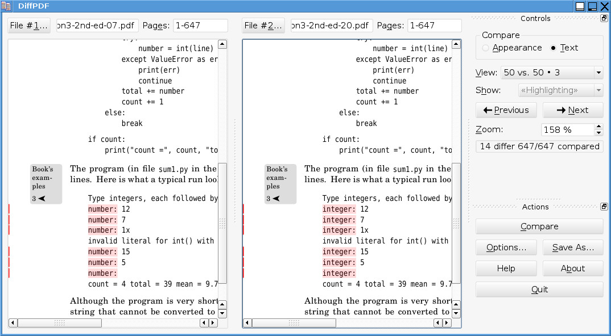Go to Previous differing page
Image resolution: width=611 pixels, height=336 pixels.
506,110
